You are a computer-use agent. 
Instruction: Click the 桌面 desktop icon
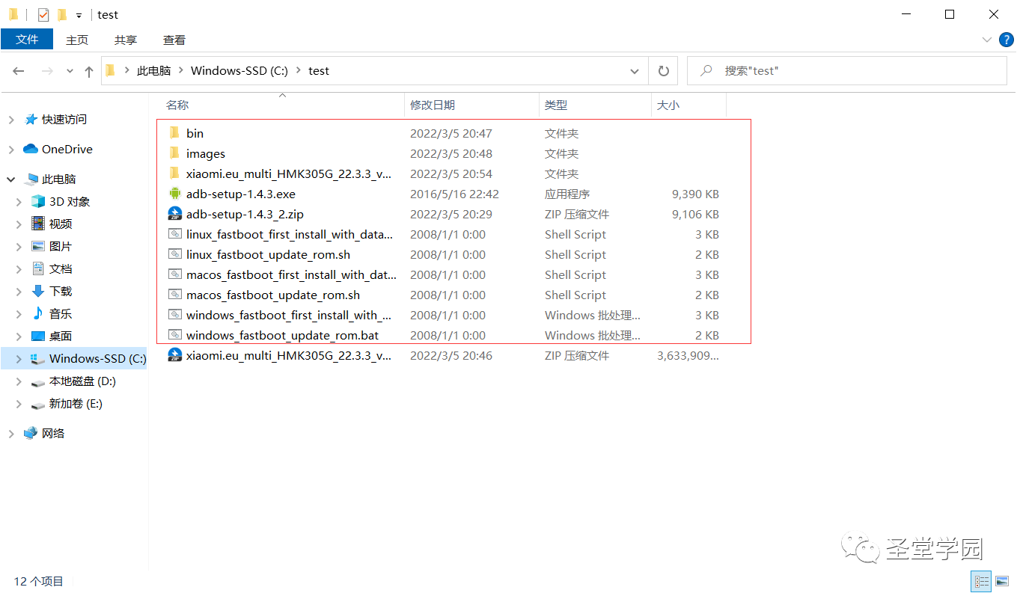tap(38, 336)
